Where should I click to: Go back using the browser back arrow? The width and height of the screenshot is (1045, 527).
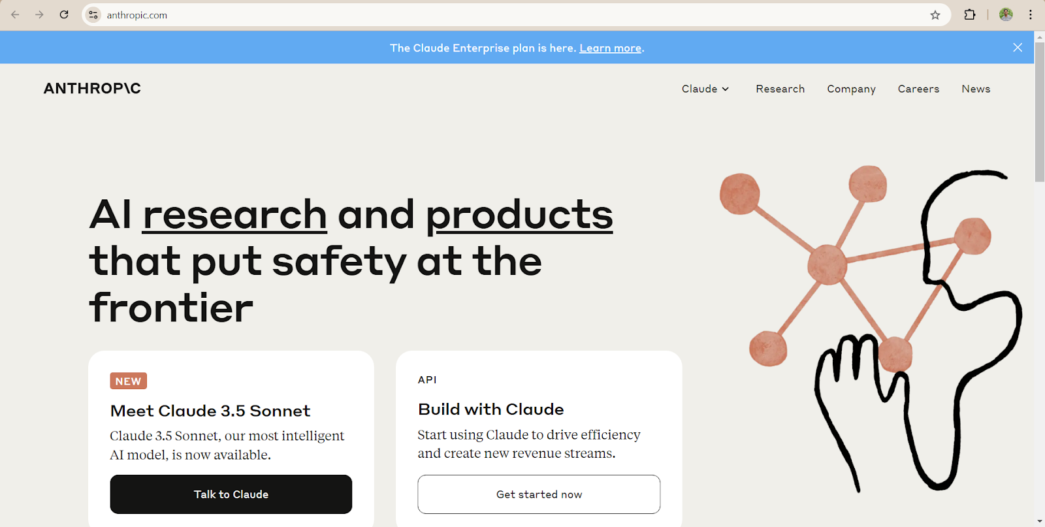tap(15, 14)
